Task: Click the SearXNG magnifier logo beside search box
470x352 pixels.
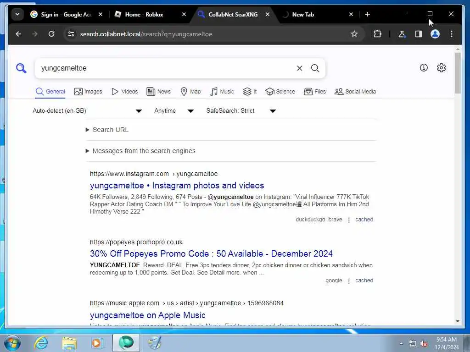Action: coord(21,68)
